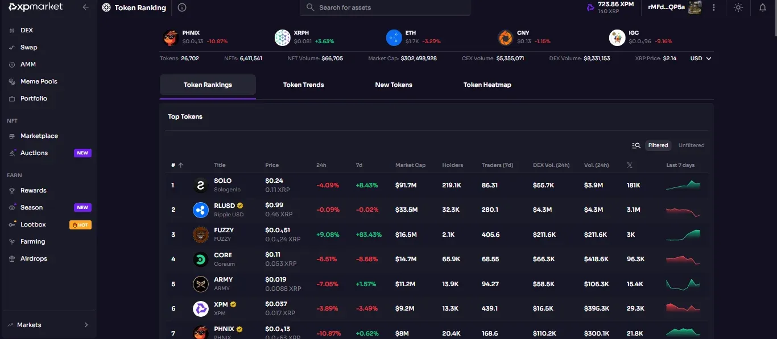The width and height of the screenshot is (777, 339).
Task: View CORE last 7 days sparkline
Action: tap(683, 260)
